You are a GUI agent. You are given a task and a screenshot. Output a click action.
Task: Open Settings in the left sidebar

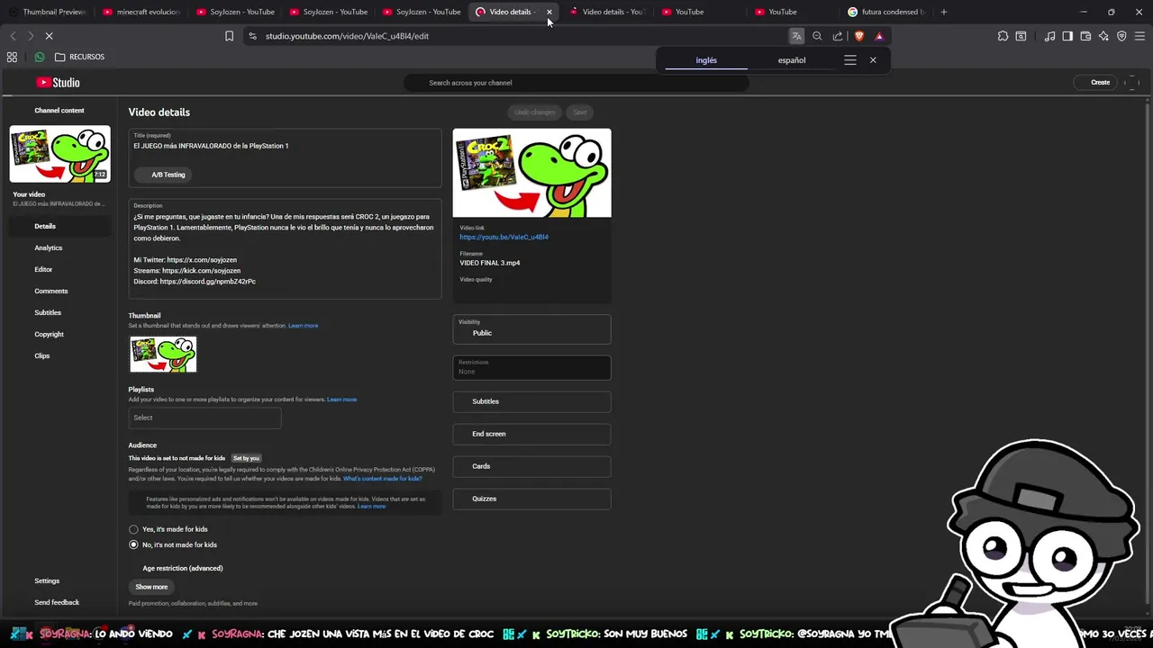[x=47, y=580]
